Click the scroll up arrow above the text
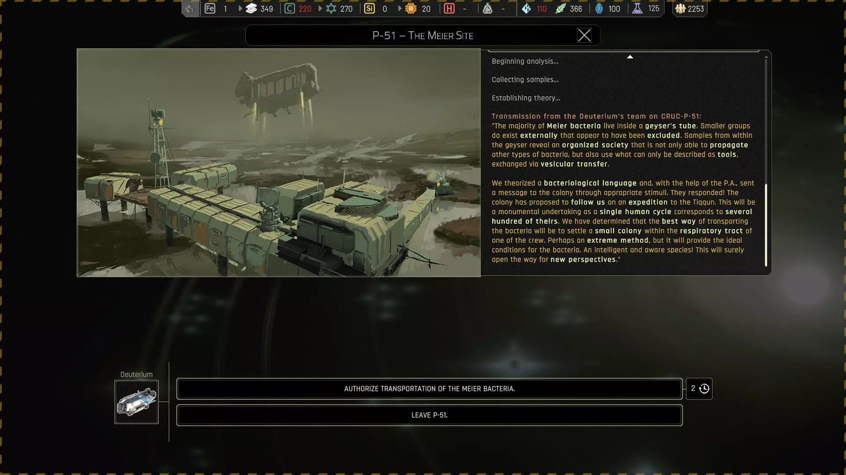The image size is (846, 475). tap(630, 57)
